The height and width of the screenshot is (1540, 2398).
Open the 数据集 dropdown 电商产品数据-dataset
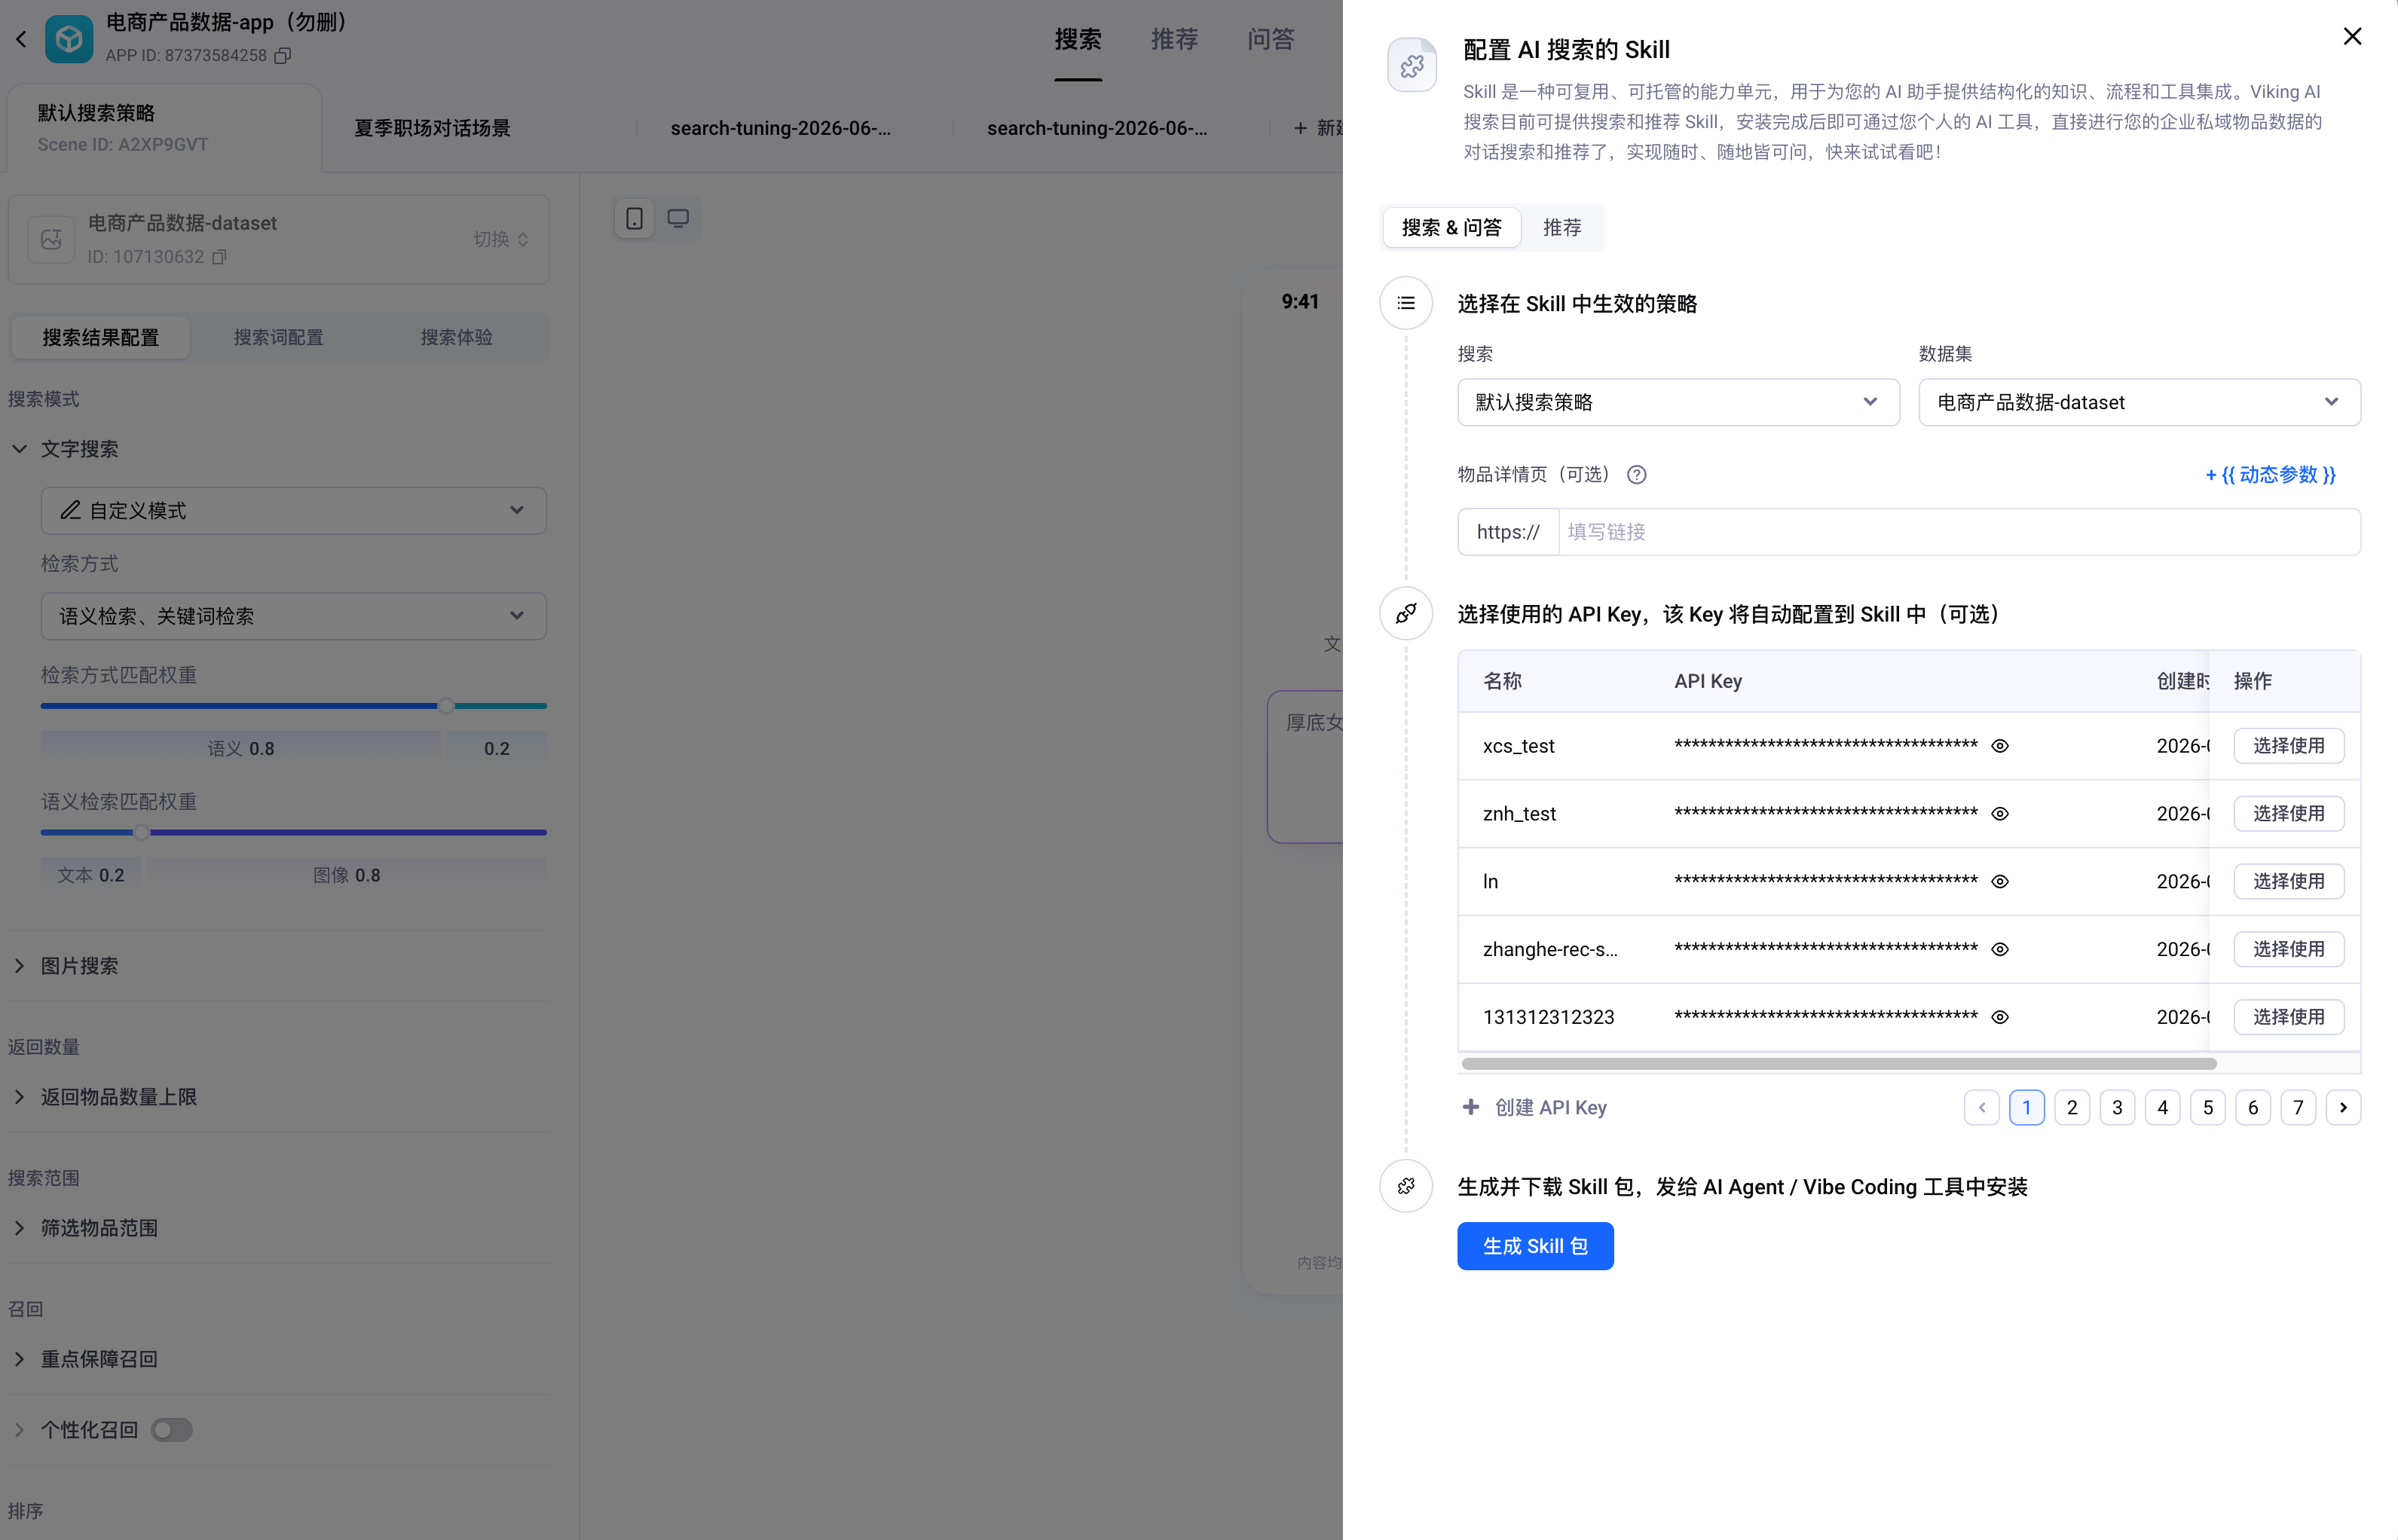[x=2139, y=402]
